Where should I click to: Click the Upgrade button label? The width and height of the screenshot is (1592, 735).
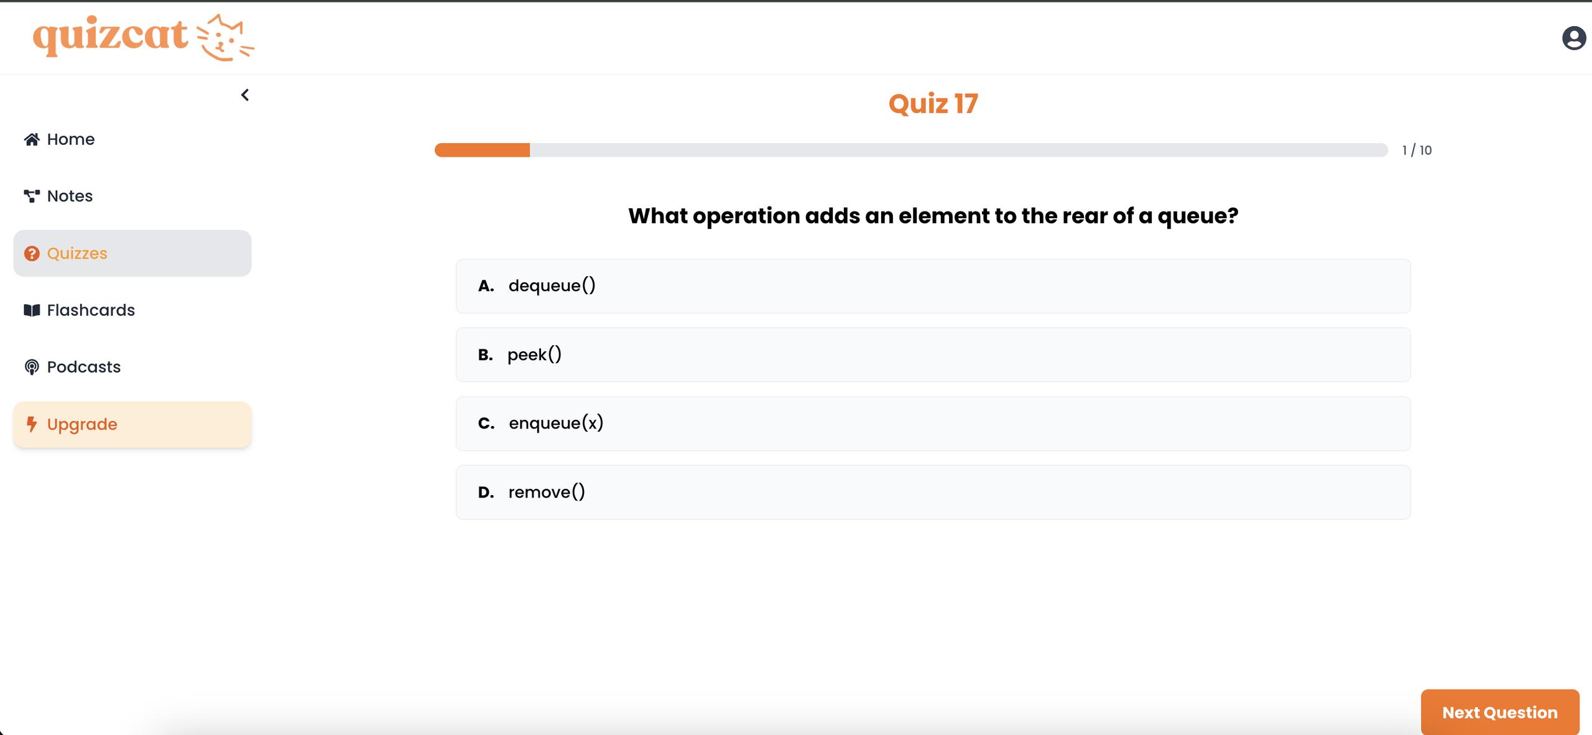(x=82, y=424)
